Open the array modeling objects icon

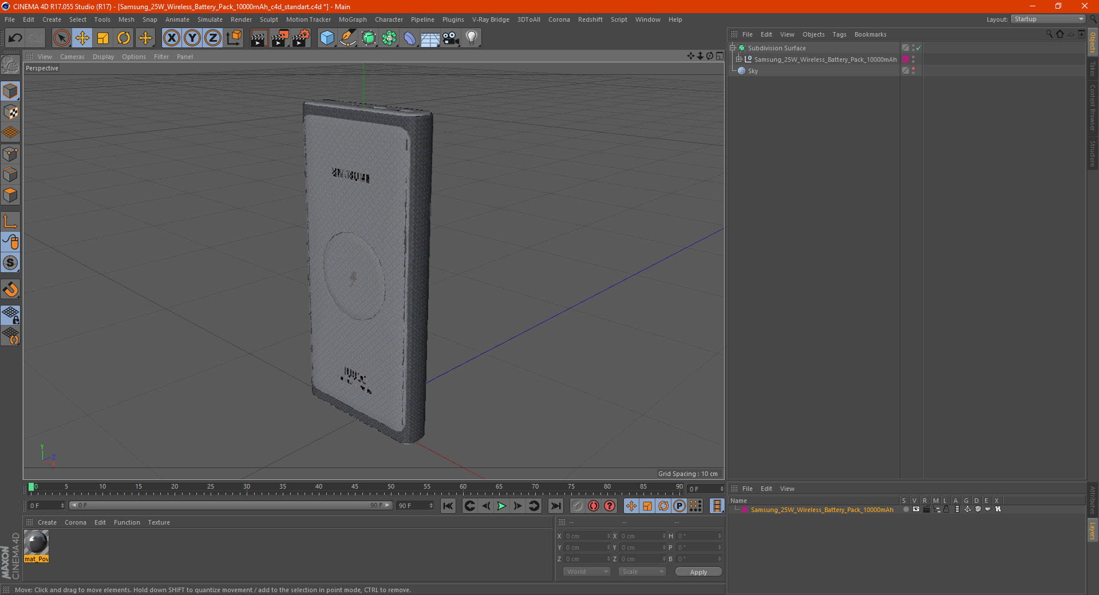389,38
